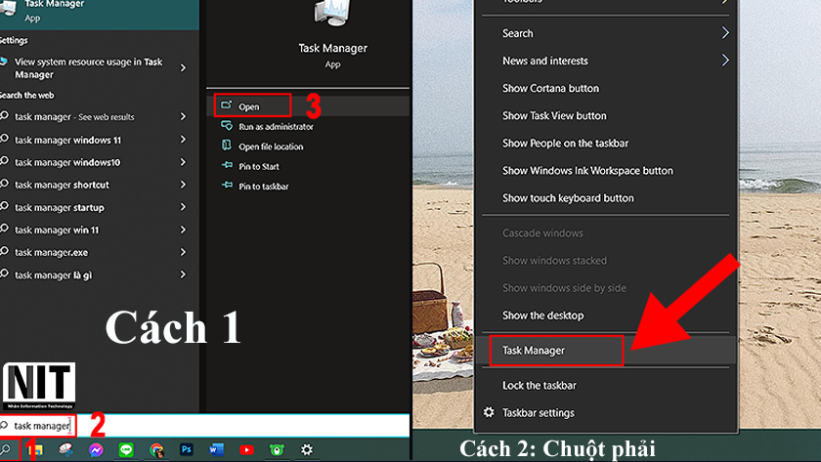Viewport: 821px width, 462px height.
Task: Click Pin to taskbar action
Action: coord(263,186)
